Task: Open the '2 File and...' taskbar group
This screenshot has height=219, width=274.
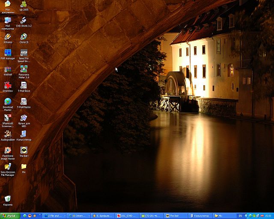Action: tap(54, 216)
